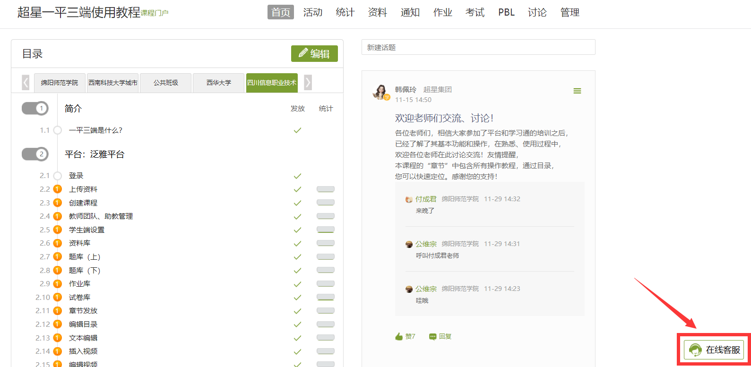Select the 四川信息职业技术 class tab
751x367 pixels.
tap(272, 83)
